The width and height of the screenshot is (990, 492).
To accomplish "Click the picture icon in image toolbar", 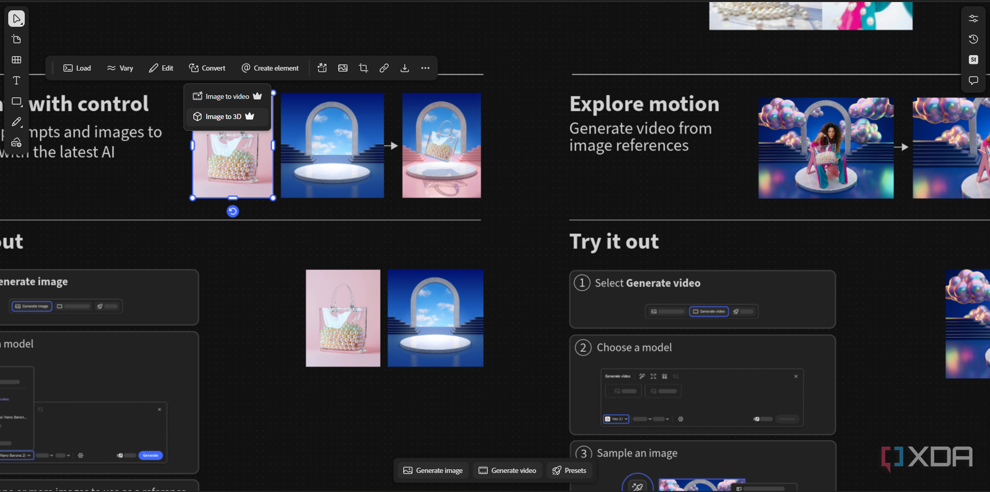I will pos(343,68).
